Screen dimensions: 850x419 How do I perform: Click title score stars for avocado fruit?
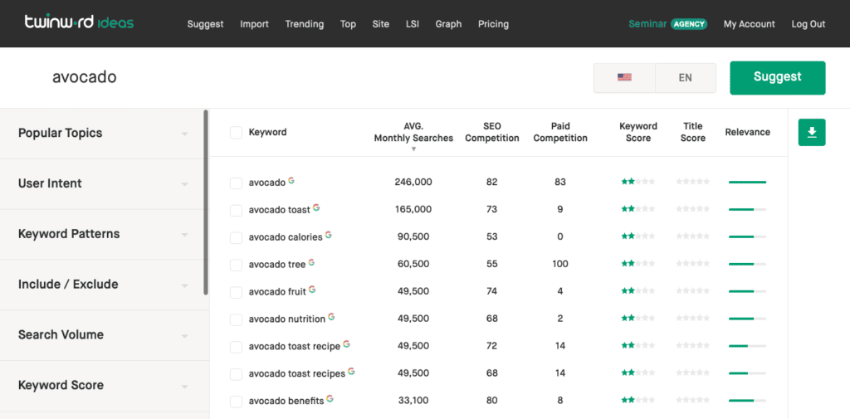[693, 291]
